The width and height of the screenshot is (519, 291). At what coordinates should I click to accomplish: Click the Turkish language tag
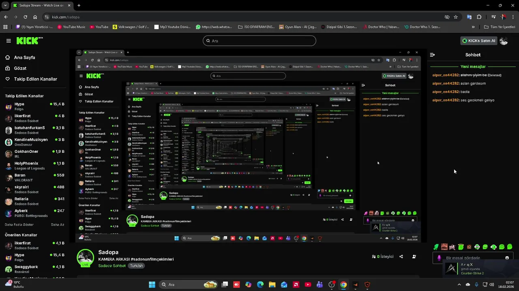coord(136,266)
